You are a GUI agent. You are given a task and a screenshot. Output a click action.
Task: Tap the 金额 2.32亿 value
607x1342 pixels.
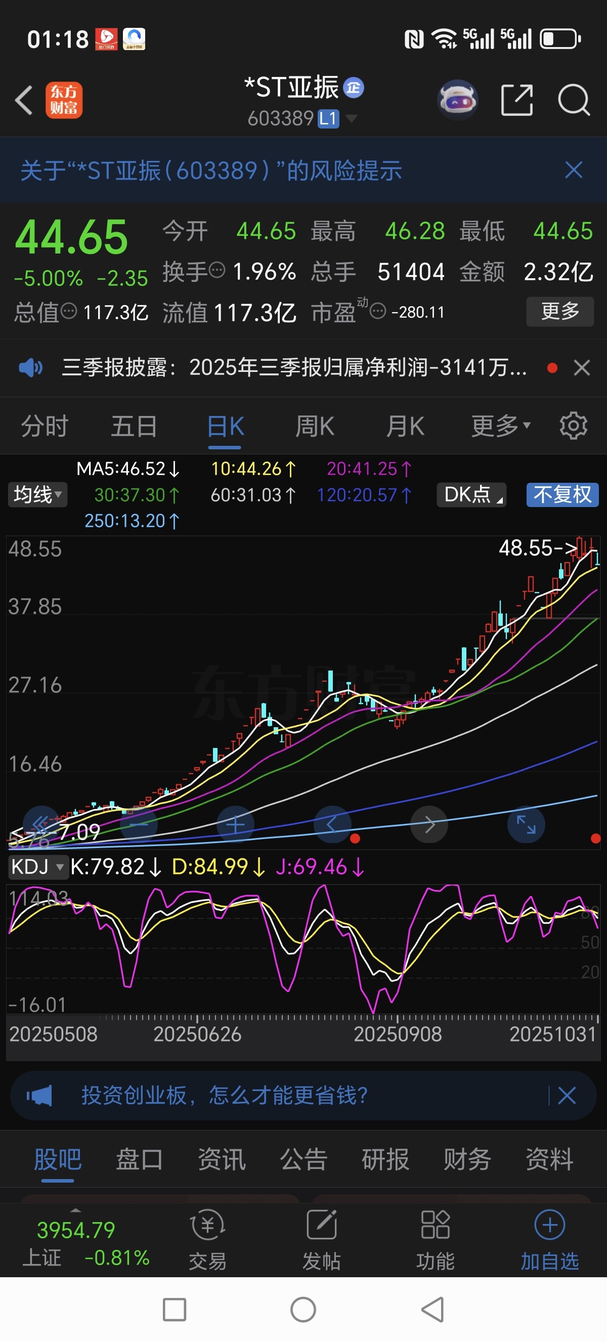coord(558,271)
